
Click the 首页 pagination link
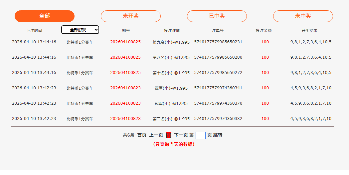[x=142, y=135]
